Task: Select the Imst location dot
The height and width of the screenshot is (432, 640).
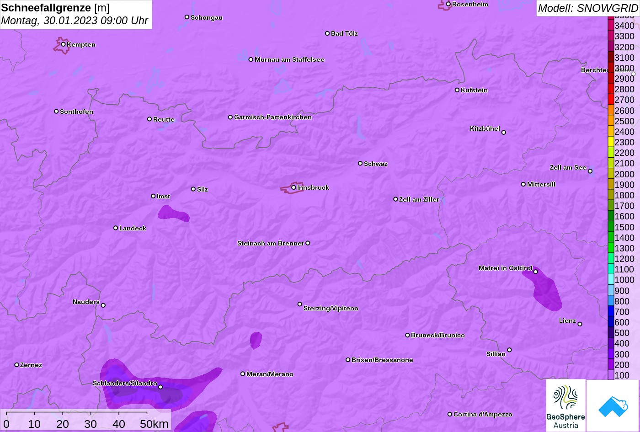Action: [x=153, y=196]
